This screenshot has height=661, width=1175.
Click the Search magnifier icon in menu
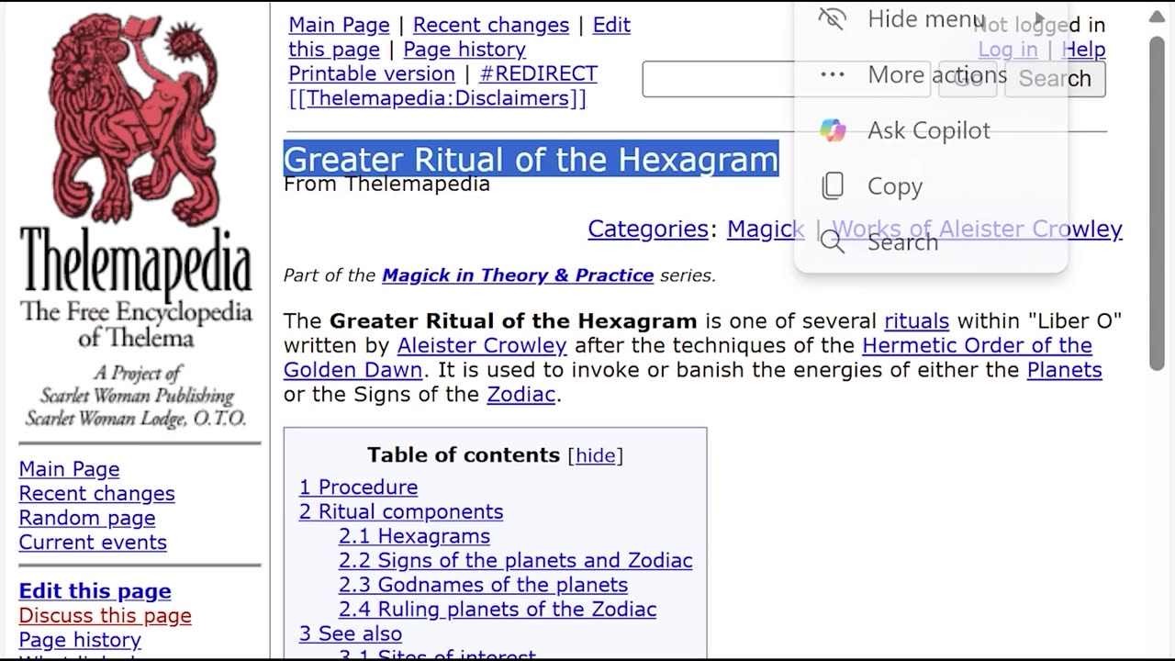(832, 241)
